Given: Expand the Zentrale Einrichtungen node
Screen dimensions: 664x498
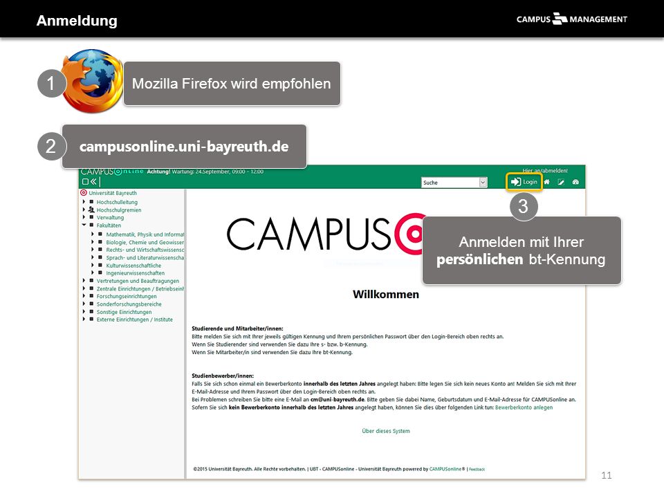Looking at the screenshot, I should 84,289.
